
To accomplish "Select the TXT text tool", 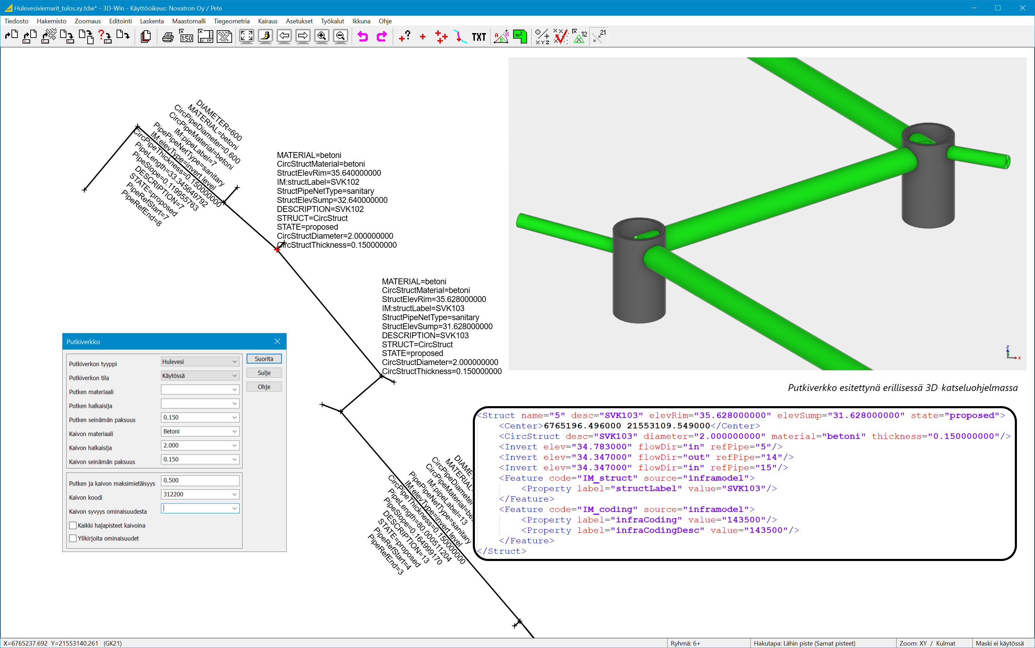I will pos(478,37).
